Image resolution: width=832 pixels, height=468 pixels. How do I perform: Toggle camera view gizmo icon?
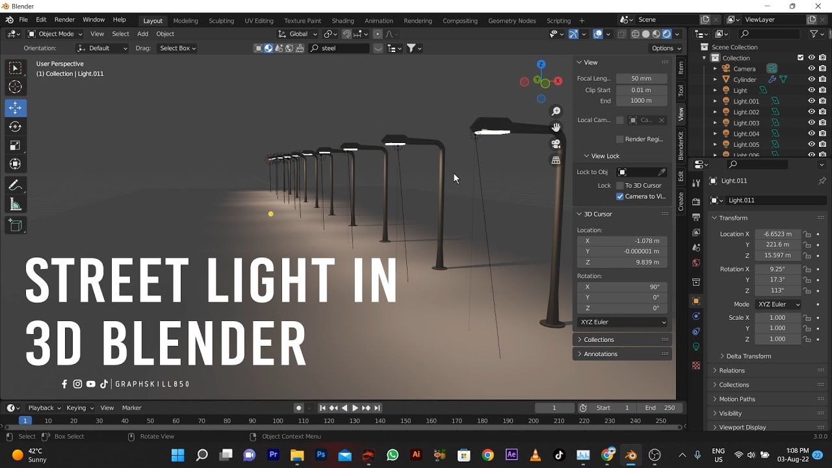(x=556, y=144)
